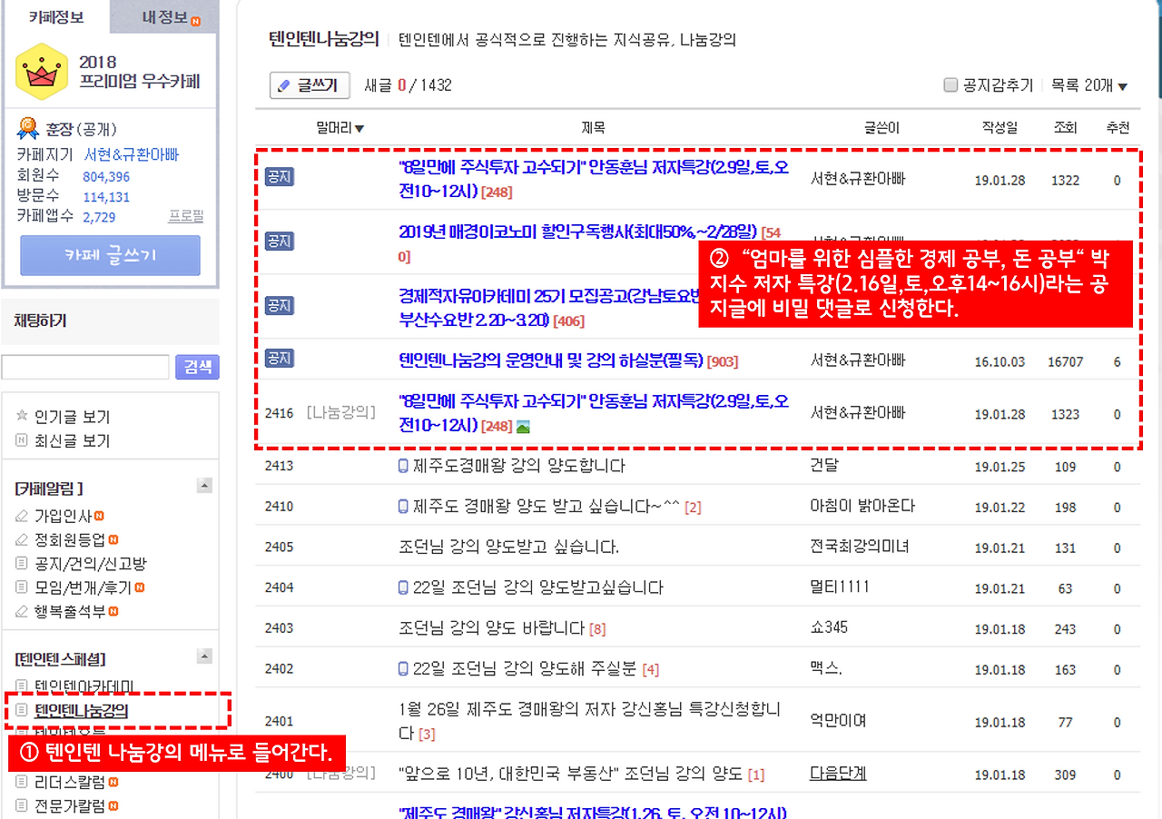
Task: Click the image attachment icon on post 2416
Action: (523, 426)
